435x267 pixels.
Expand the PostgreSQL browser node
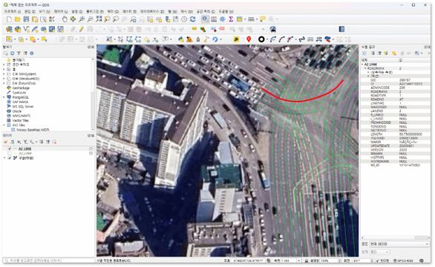click(x=4, y=97)
